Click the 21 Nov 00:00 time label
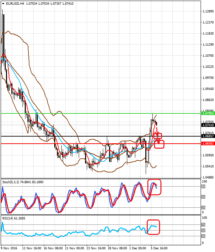 (x=74, y=248)
